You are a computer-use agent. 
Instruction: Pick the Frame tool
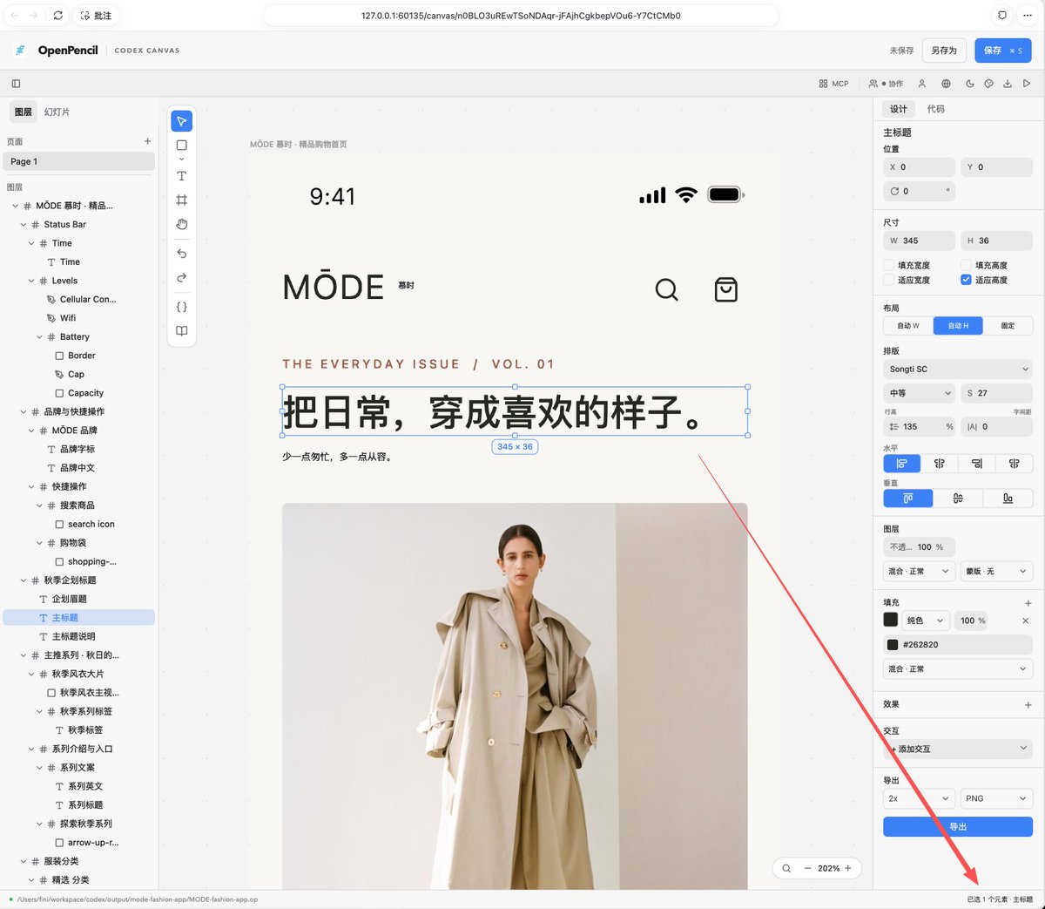tap(181, 200)
